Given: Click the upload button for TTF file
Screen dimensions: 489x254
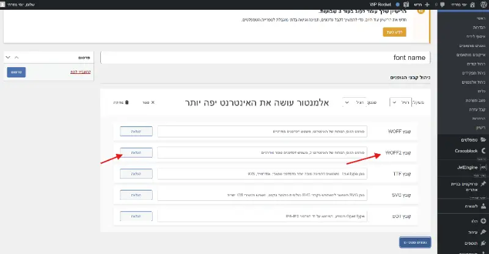Looking at the screenshot, I should click(136, 173).
